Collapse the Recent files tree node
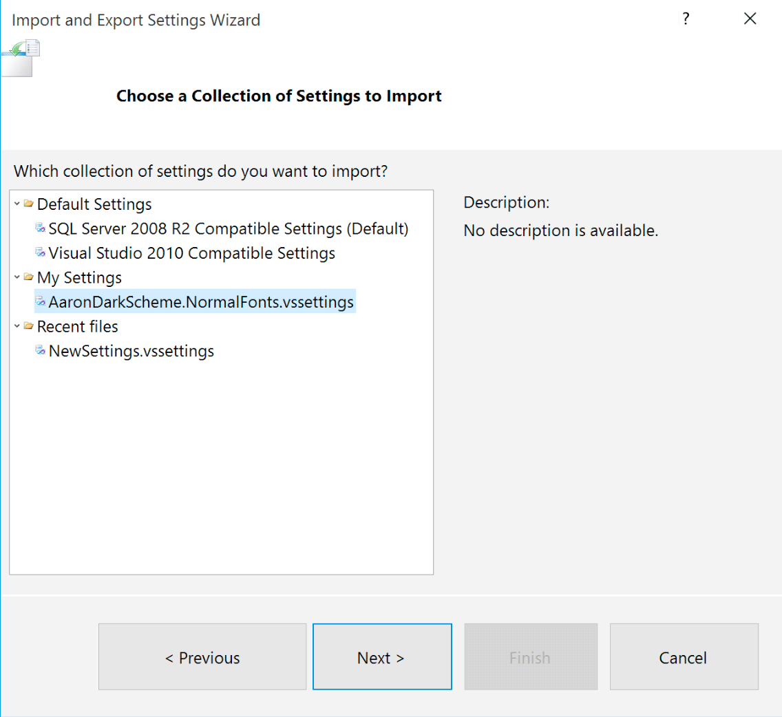This screenshot has width=782, height=717. click(x=17, y=327)
